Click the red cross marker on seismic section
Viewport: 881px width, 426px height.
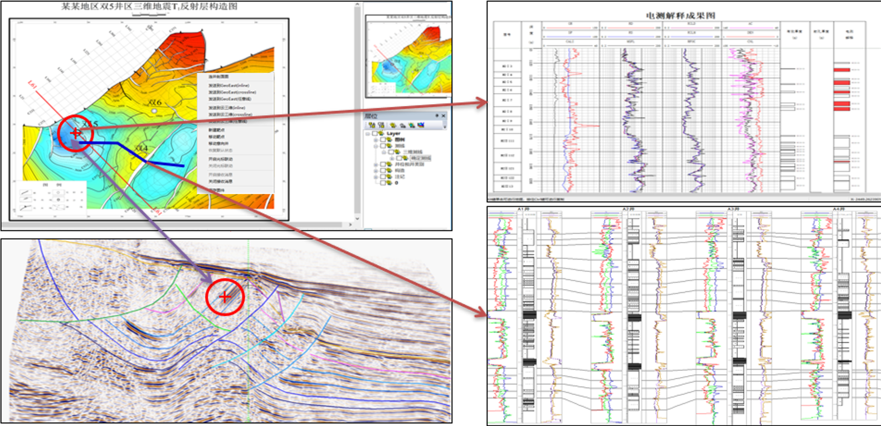click(x=225, y=297)
